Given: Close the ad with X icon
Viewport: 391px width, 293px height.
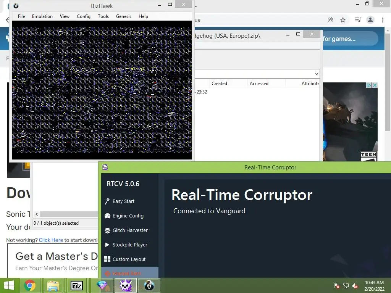Looking at the screenshot, I should coord(375,85).
